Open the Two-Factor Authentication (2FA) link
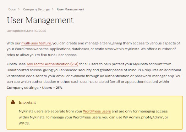186x132 pixels. (x=52, y=64)
